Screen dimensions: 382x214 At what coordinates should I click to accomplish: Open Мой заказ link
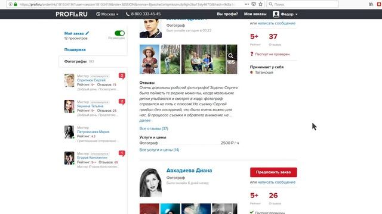point(74,33)
